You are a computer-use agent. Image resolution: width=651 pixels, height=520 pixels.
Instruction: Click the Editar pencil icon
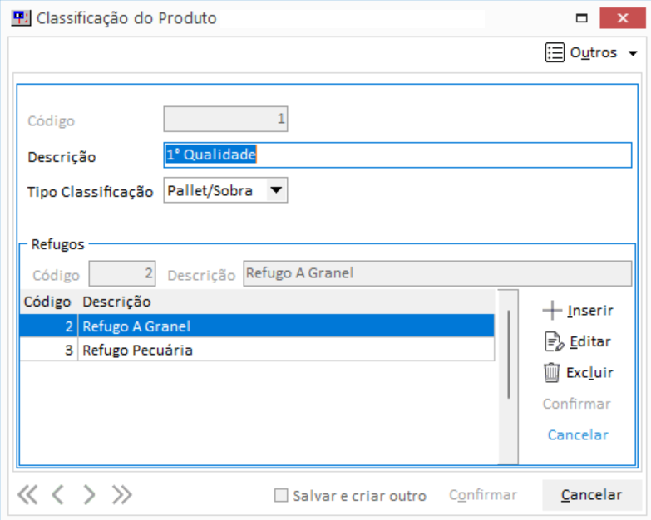pos(552,341)
